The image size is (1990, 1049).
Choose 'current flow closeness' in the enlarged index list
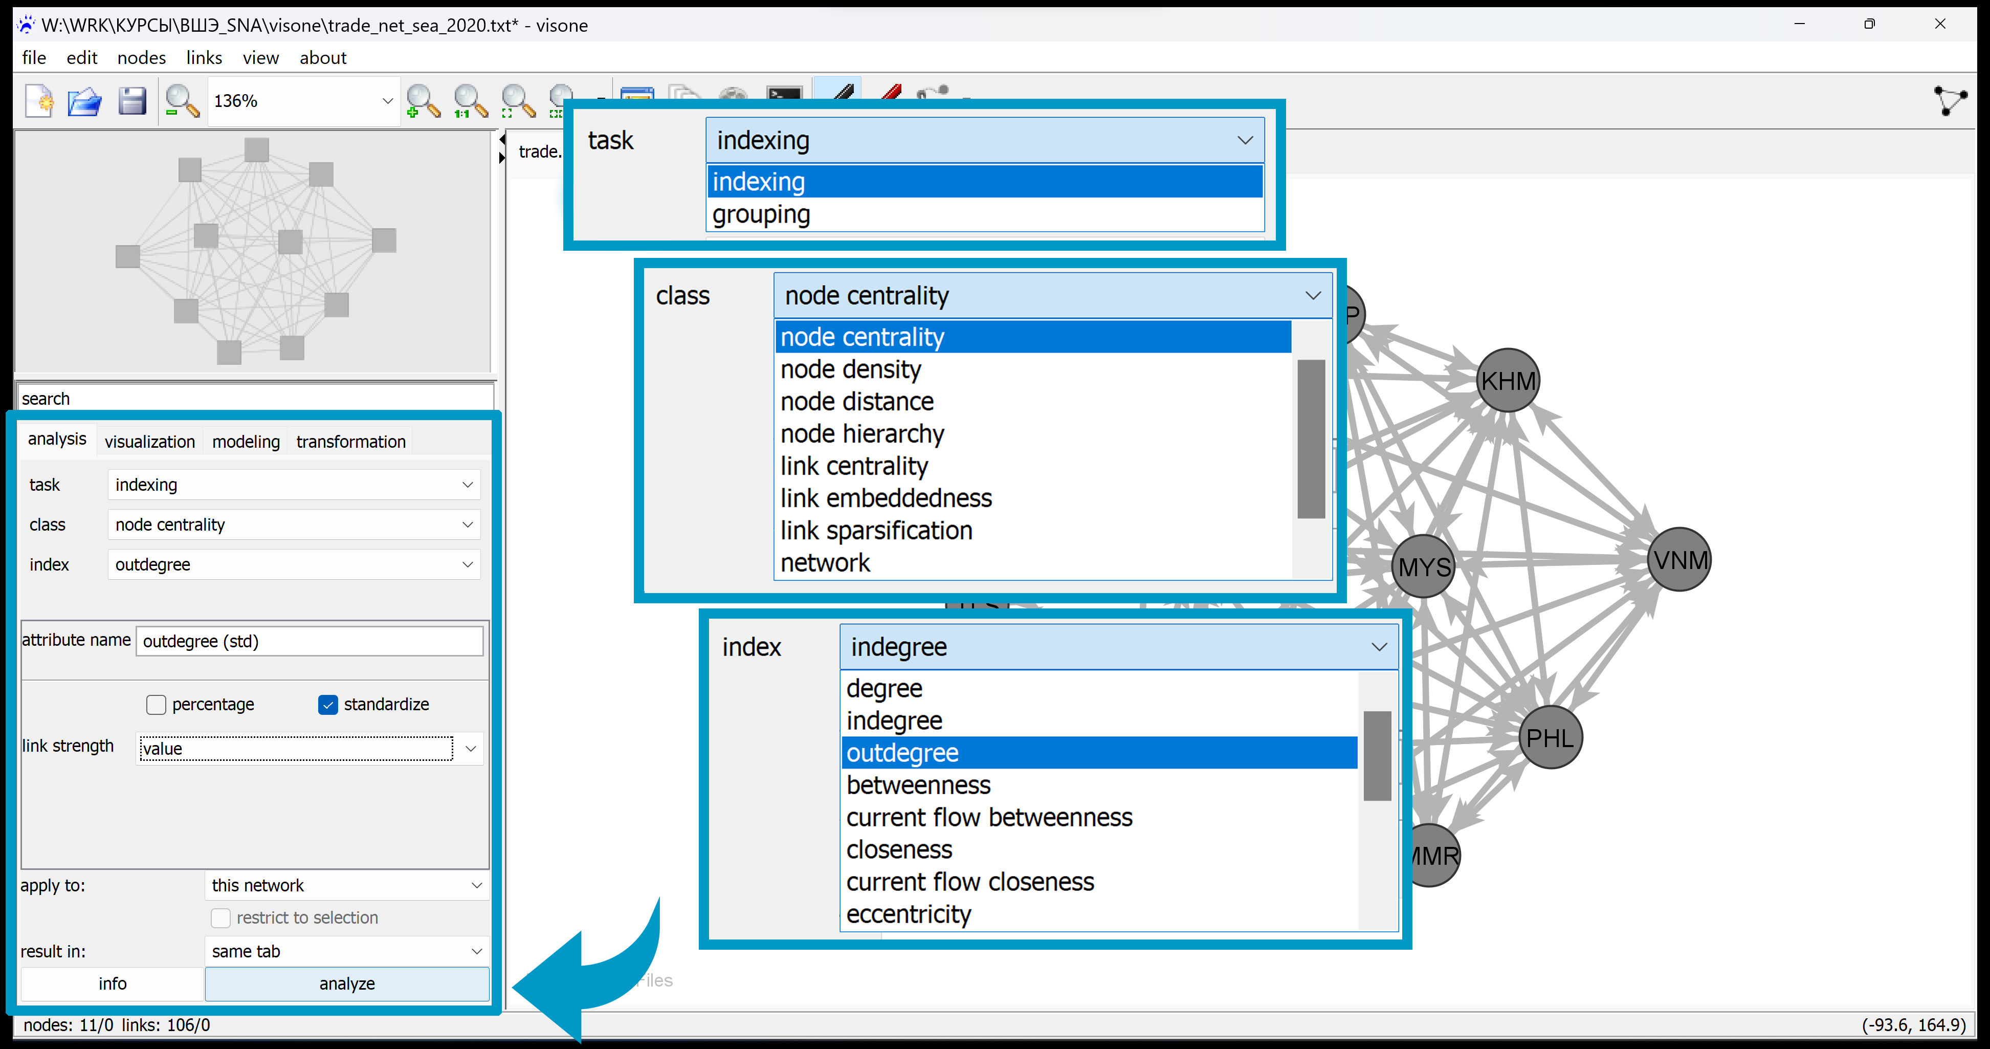[1099, 882]
